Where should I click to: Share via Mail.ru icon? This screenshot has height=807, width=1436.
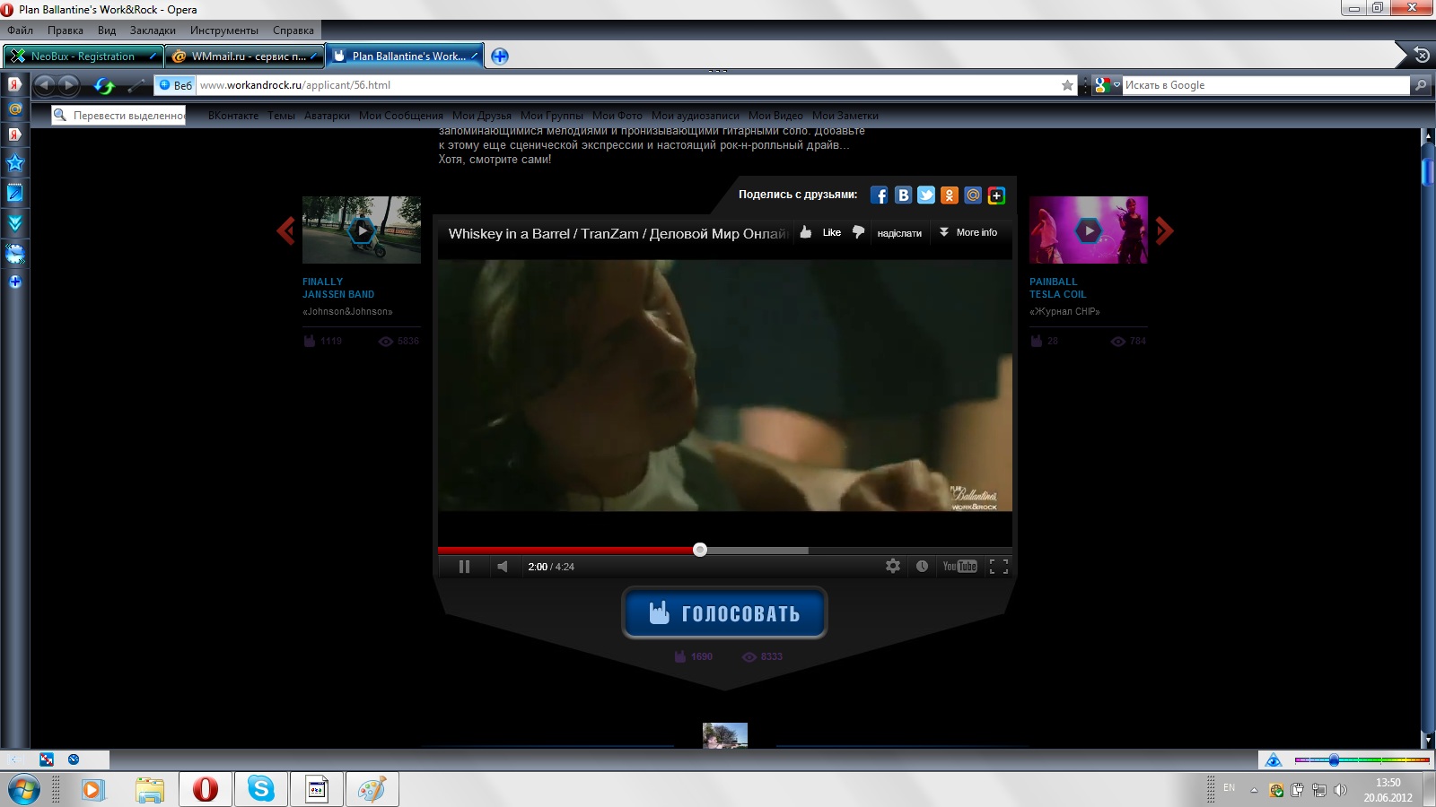point(973,195)
